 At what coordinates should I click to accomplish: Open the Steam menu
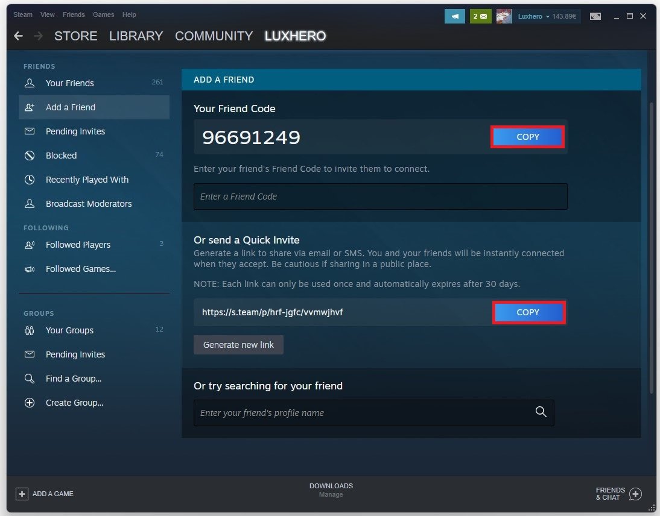tap(23, 14)
